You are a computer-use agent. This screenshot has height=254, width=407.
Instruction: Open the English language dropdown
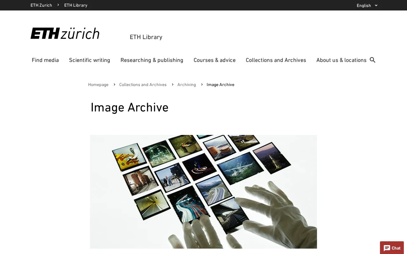(x=367, y=5)
